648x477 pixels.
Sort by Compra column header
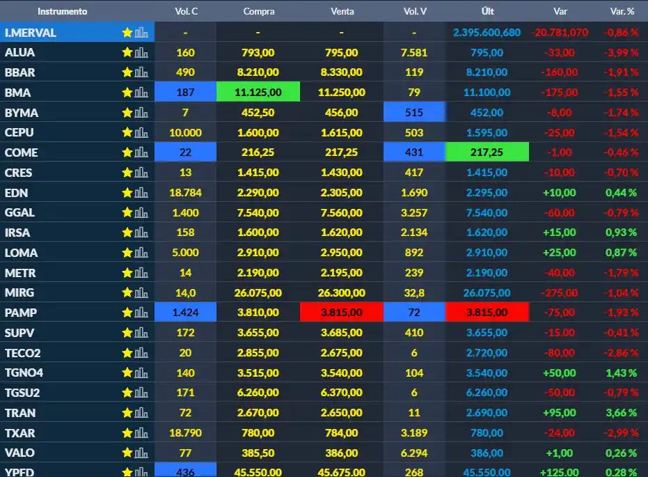click(x=259, y=11)
